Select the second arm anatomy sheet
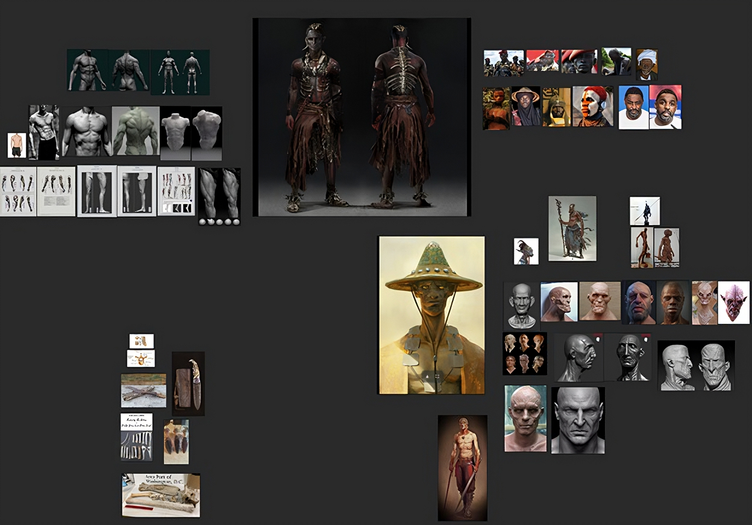Viewport: 752px width, 525px height. pyautogui.click(x=57, y=191)
